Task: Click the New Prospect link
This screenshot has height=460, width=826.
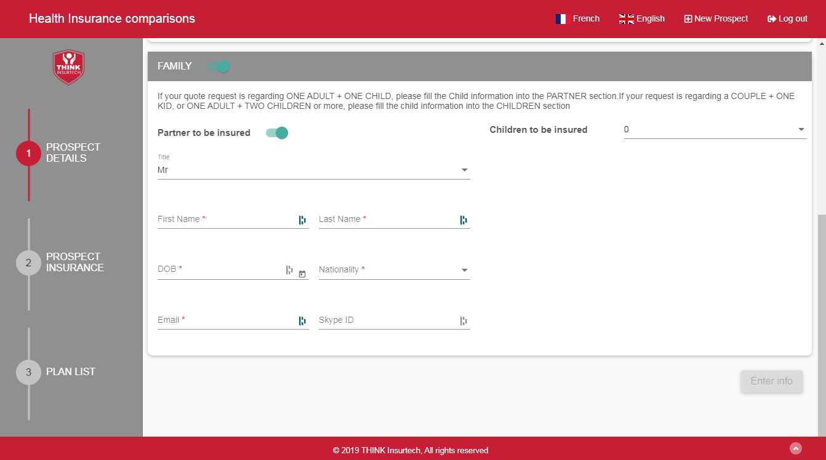Action: (716, 19)
